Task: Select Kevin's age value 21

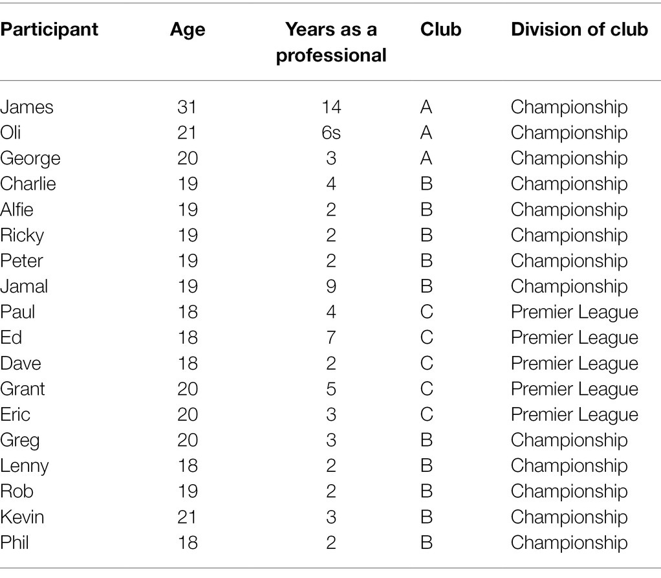Action: [x=187, y=517]
